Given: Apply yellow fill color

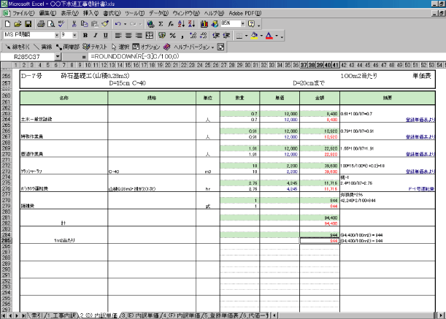Looking at the screenshot, I should click(x=254, y=36).
